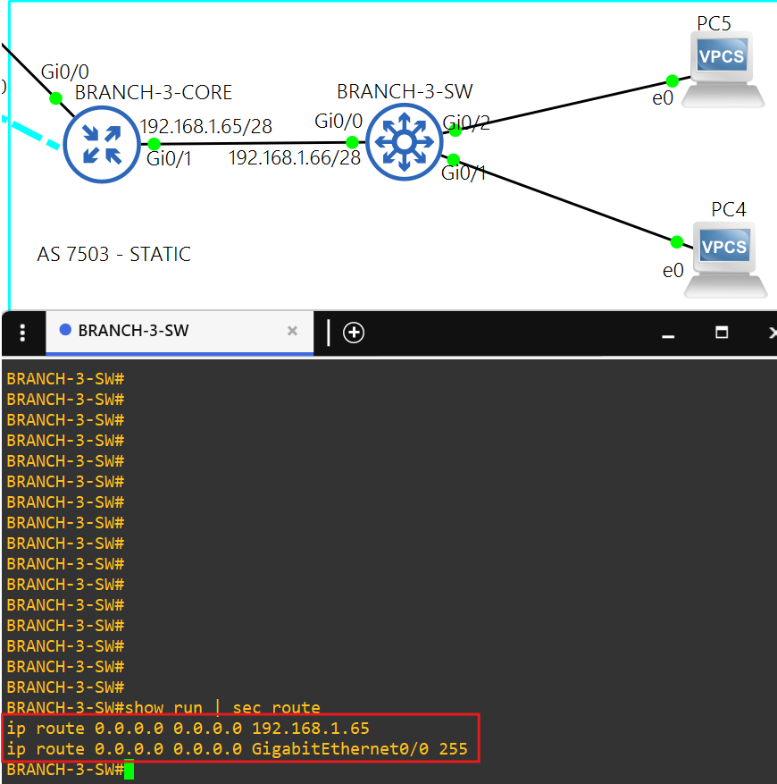Select the BRANCH-3-SW switch icon

(405, 141)
